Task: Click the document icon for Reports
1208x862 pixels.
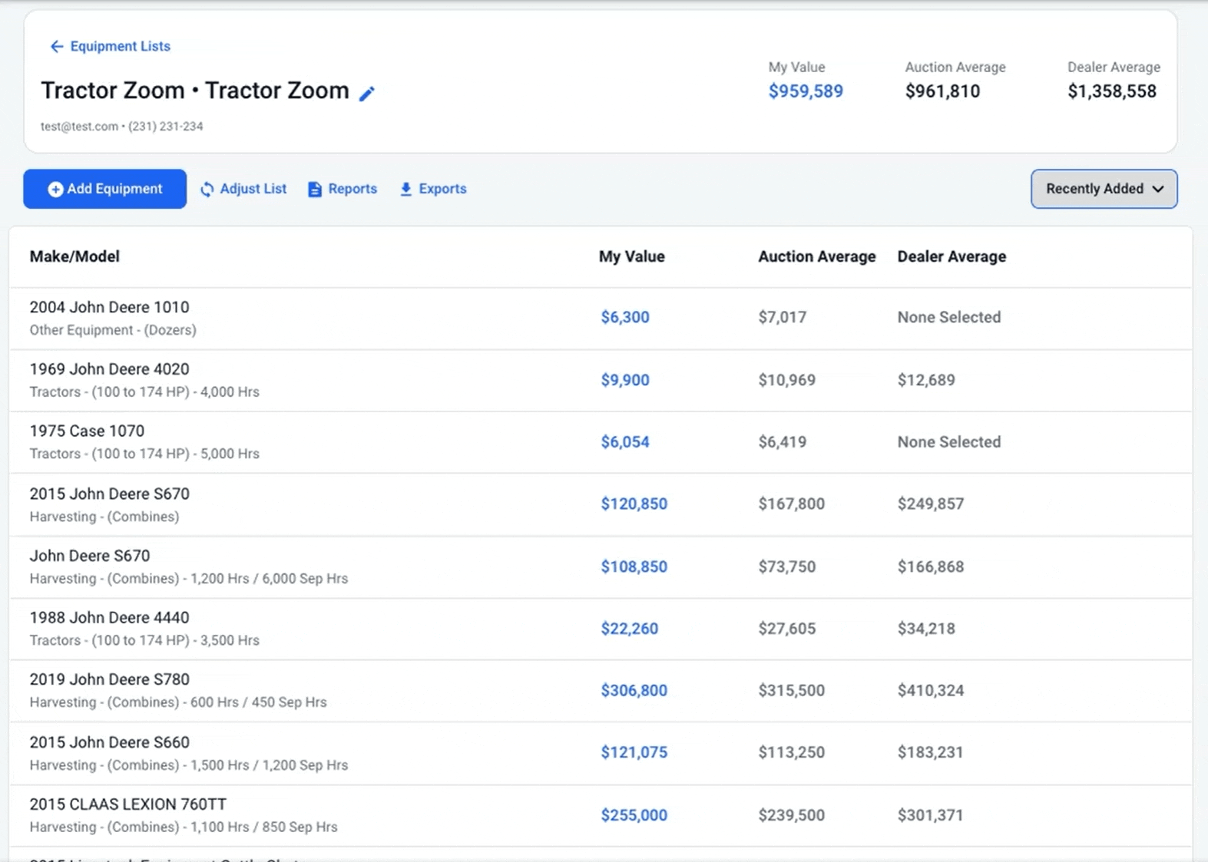Action: click(x=315, y=189)
